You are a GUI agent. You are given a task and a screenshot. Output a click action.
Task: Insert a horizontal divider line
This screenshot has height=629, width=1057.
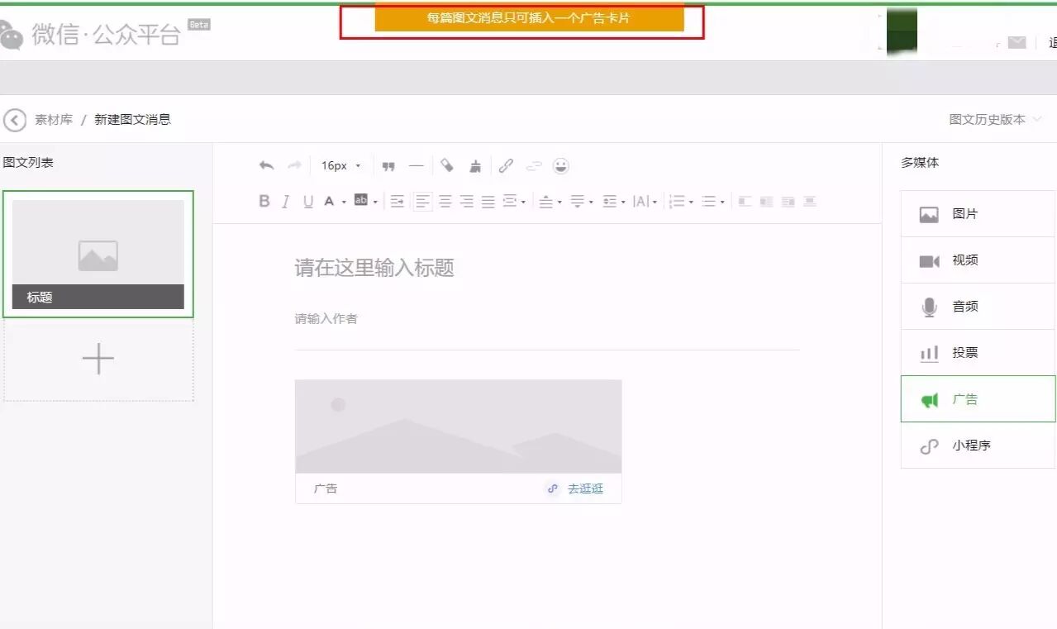[417, 166]
